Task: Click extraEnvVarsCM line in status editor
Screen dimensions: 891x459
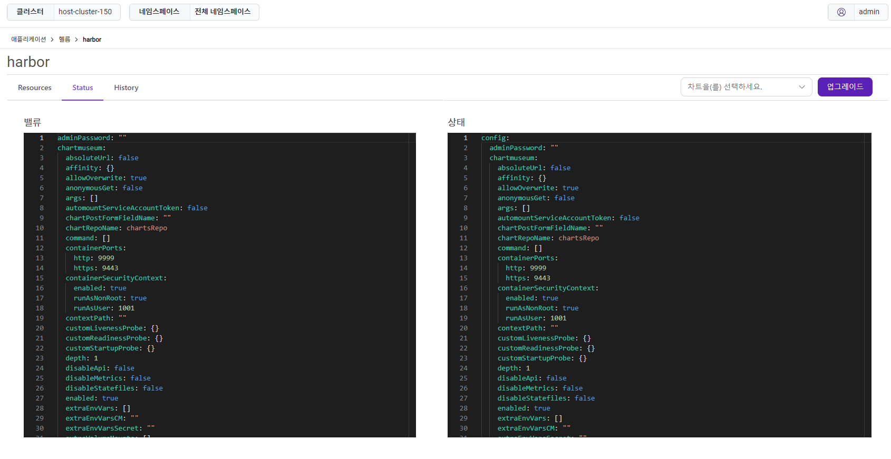Action: point(534,428)
